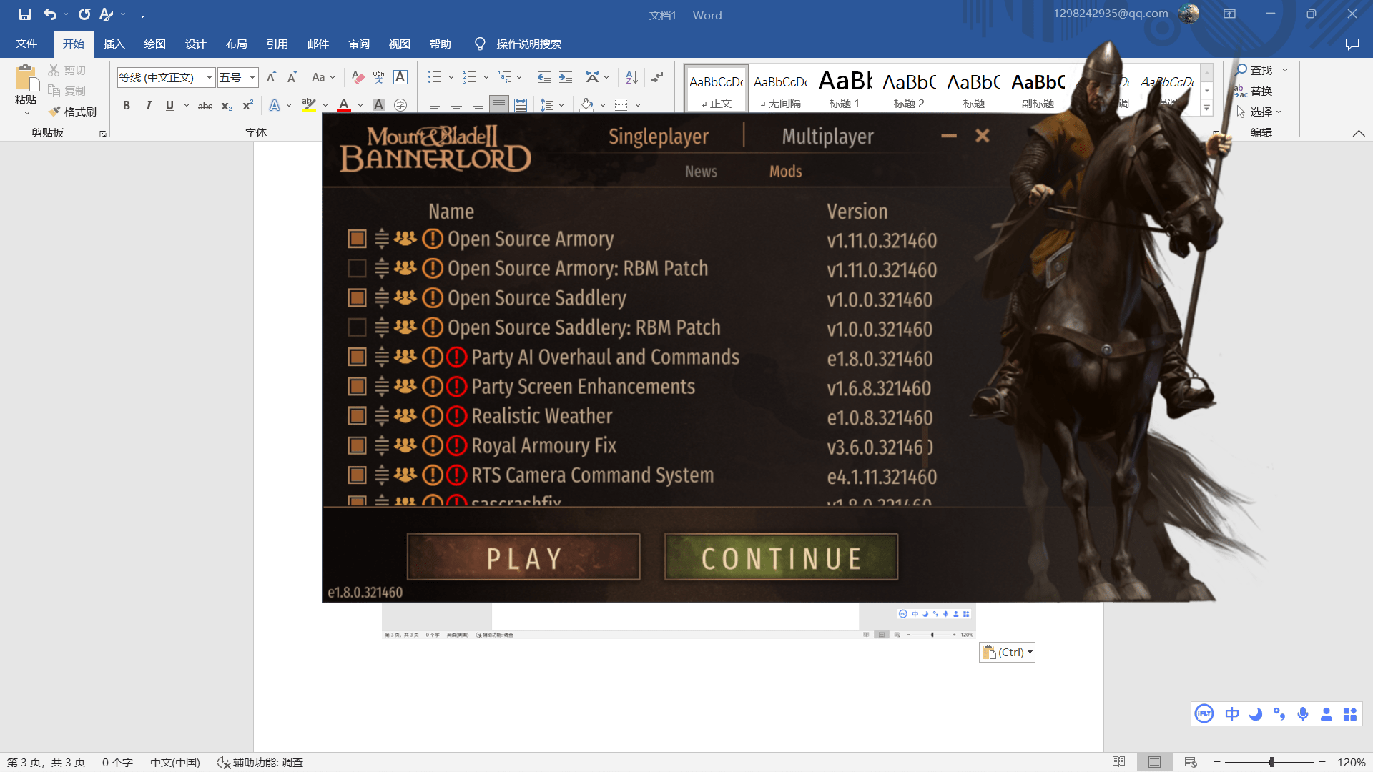Justify paragraph text

pyautogui.click(x=498, y=105)
